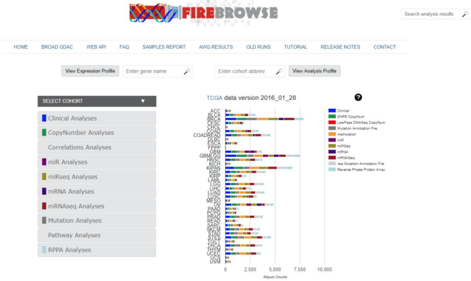Screen dimensions: 471x281
Task: Click the Reverse Phase Protein Array swatch
Action: 332,169
